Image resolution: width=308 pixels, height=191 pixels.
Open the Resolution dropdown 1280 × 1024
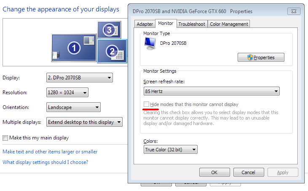[67, 93]
